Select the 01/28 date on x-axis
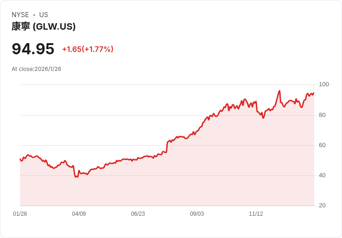 click(x=20, y=214)
